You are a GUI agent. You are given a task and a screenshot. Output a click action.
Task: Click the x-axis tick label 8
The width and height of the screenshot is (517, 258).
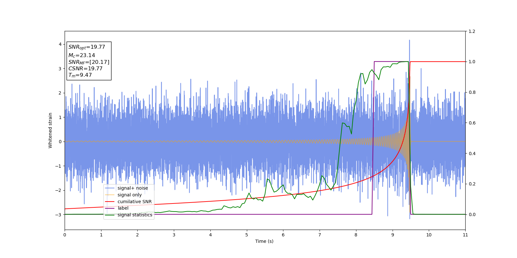click(356, 235)
